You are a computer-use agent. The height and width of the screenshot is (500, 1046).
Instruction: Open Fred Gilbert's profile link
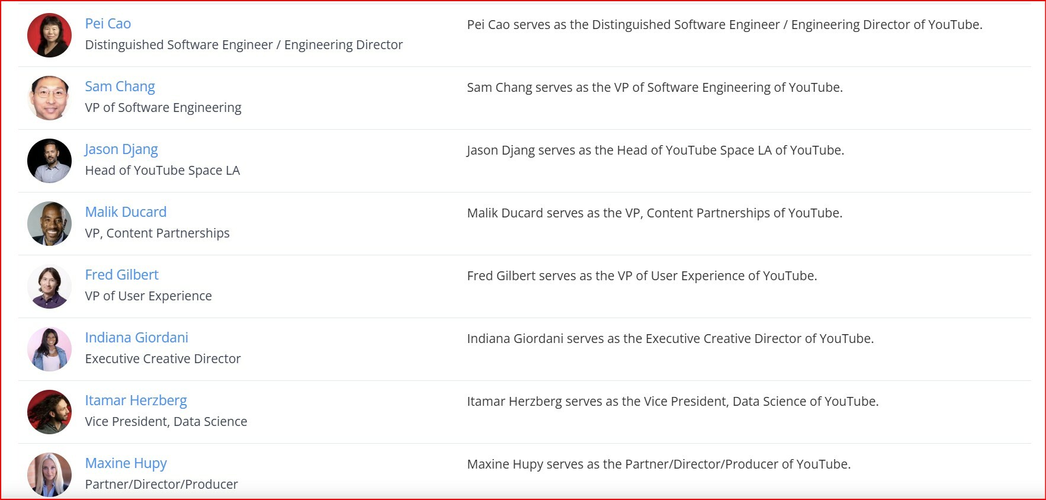pyautogui.click(x=122, y=275)
